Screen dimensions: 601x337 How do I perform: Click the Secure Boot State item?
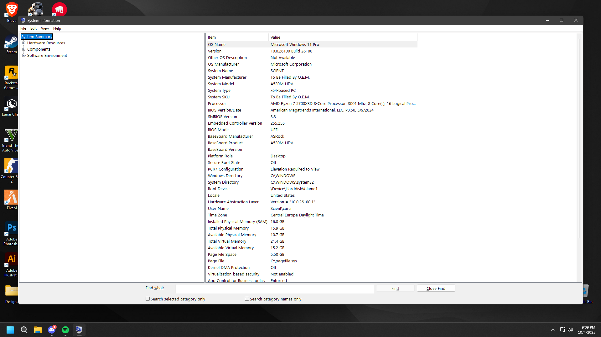224,163
